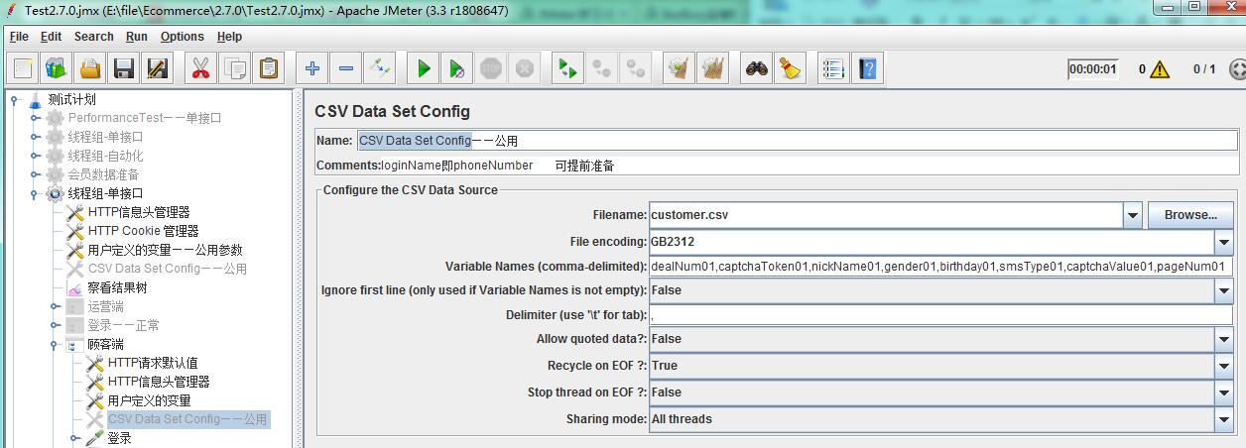1246x448 pixels.
Task: Click the Remote shutdown all icon
Action: [635, 69]
